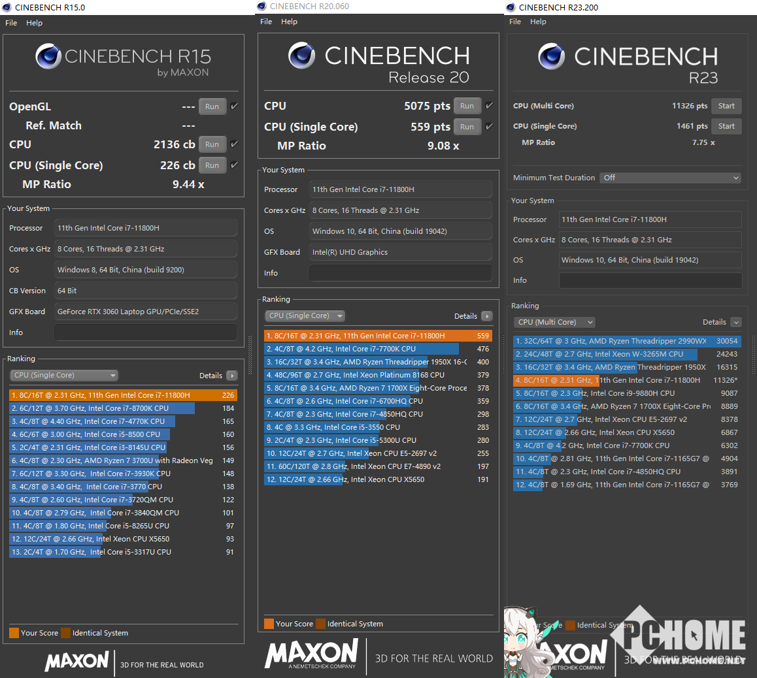
Task: Toggle CPU (Single Core) checkbox in R15
Action: coord(234,165)
